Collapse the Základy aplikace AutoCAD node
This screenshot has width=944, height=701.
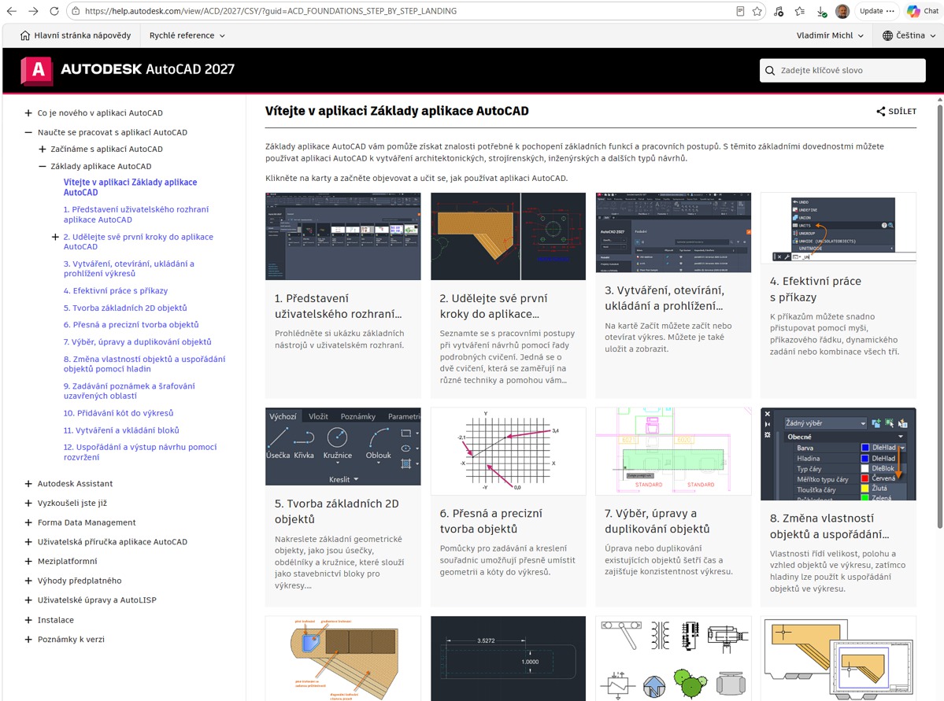(x=43, y=166)
